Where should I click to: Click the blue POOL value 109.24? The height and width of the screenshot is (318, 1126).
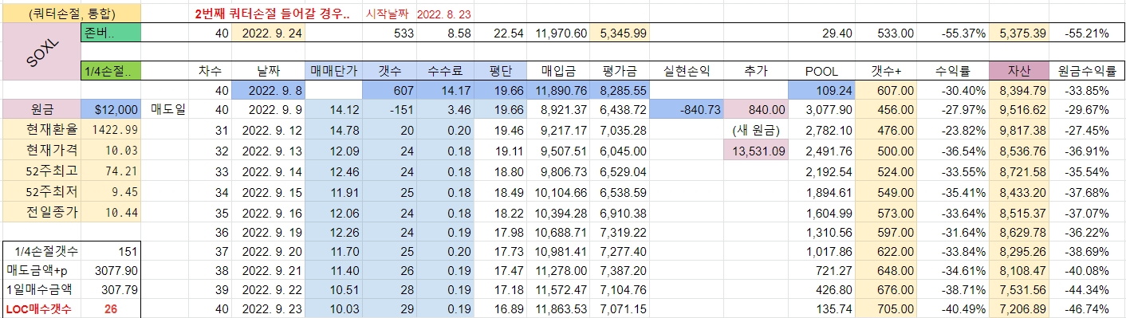pos(821,90)
